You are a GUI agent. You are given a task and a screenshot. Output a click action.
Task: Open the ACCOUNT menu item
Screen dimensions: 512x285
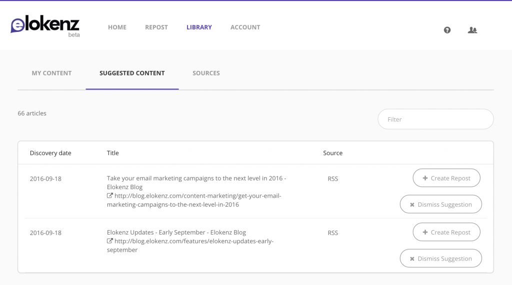[245, 27]
